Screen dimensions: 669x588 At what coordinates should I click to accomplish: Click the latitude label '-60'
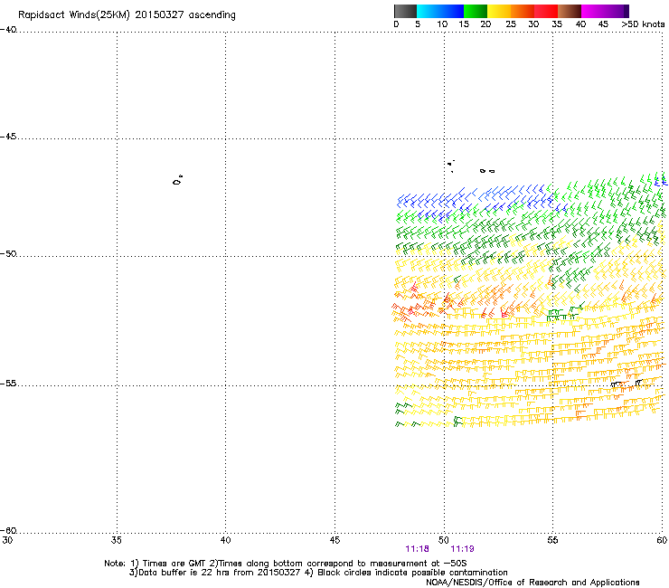[8, 530]
